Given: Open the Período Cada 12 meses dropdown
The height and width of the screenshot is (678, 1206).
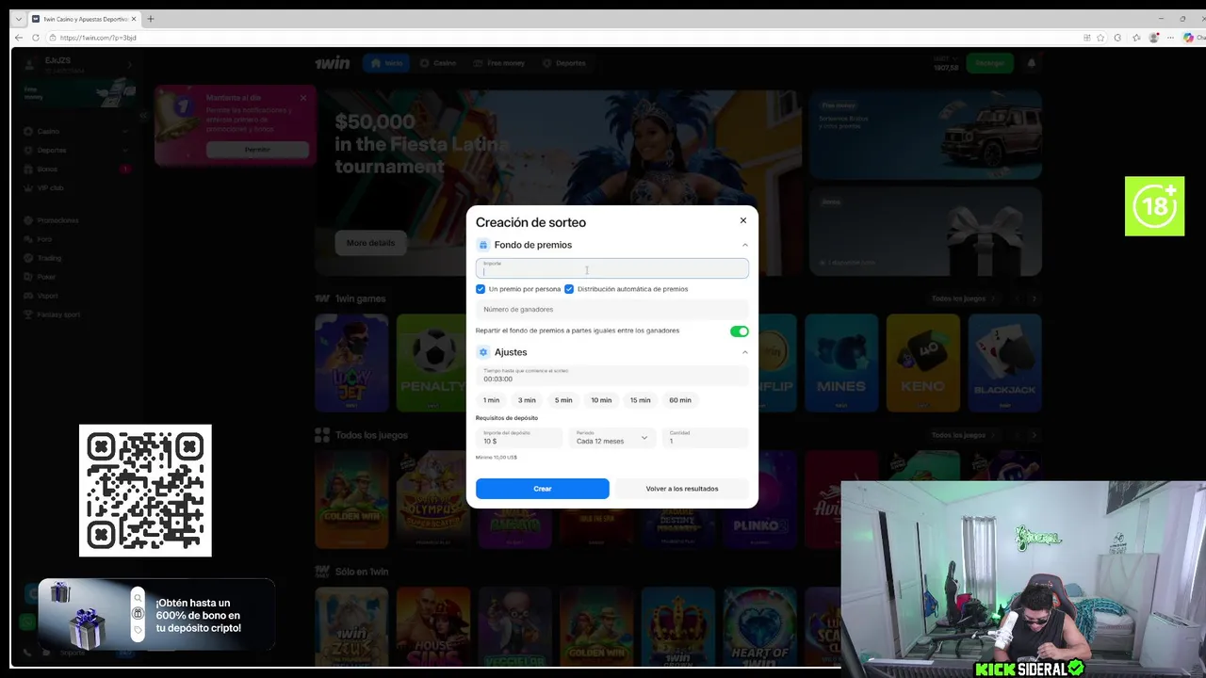Looking at the screenshot, I should click(612, 438).
